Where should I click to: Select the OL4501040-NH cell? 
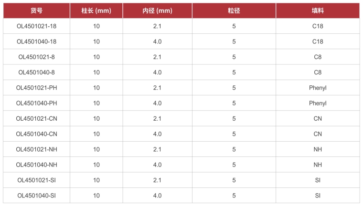pyautogui.click(x=36, y=165)
